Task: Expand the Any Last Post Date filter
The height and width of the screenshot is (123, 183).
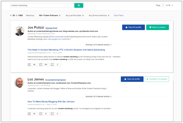Action: coord(74,15)
